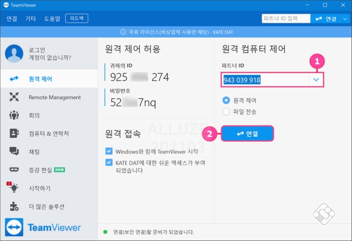Click the 계정이 없습니까? link
352x241 pixels.
pos(50,58)
